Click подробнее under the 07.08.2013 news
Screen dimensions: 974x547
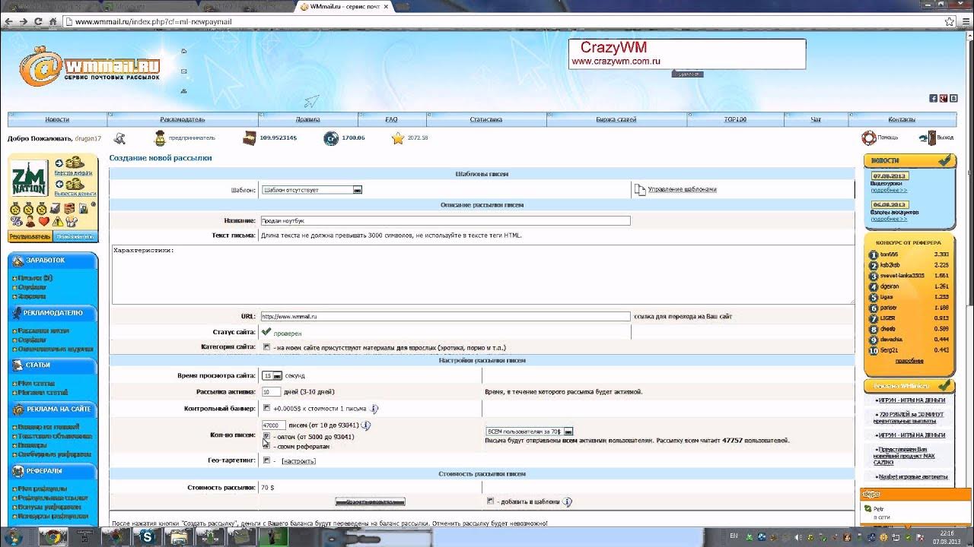(x=889, y=190)
